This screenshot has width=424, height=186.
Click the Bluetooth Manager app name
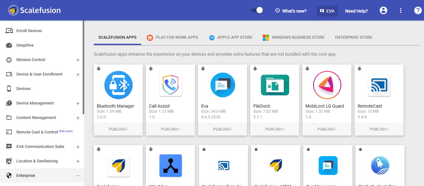[115, 106]
